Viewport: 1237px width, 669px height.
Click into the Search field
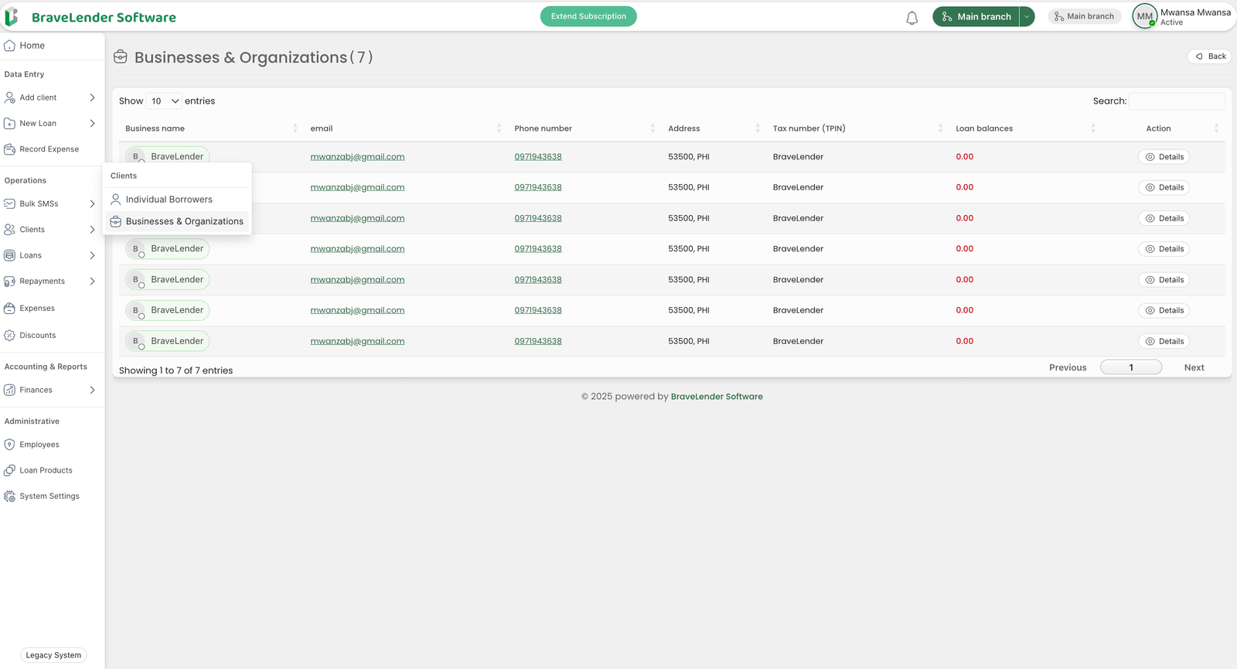pyautogui.click(x=1177, y=101)
